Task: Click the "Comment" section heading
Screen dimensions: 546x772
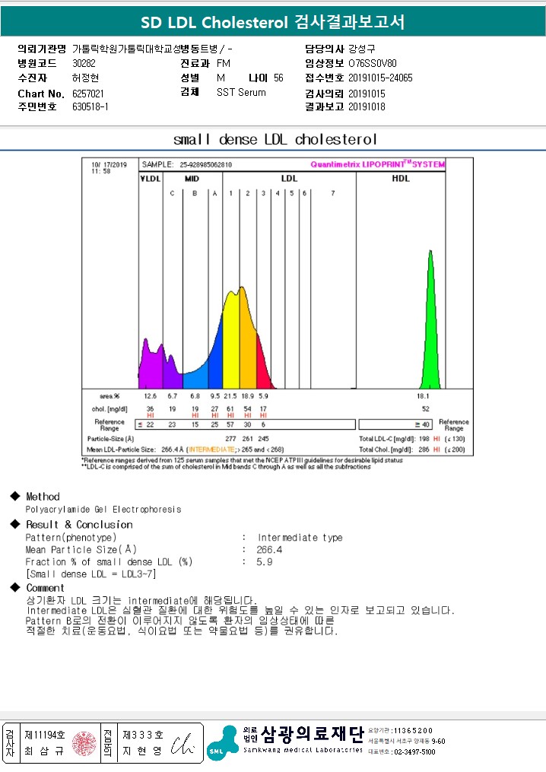Action: pos(46,588)
